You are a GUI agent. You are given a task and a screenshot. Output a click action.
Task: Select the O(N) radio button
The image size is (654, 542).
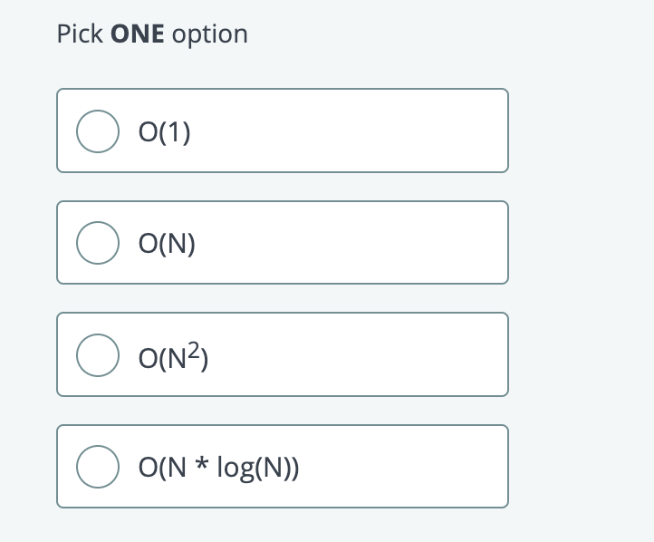click(98, 243)
